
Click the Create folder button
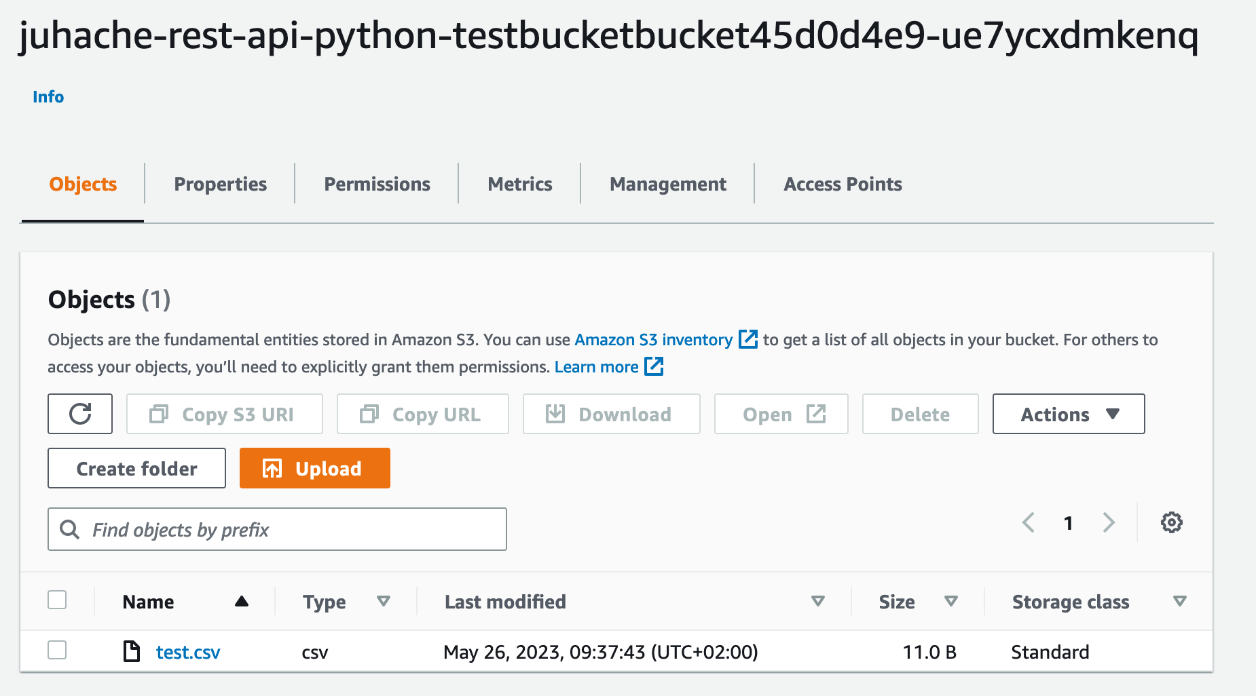click(136, 468)
